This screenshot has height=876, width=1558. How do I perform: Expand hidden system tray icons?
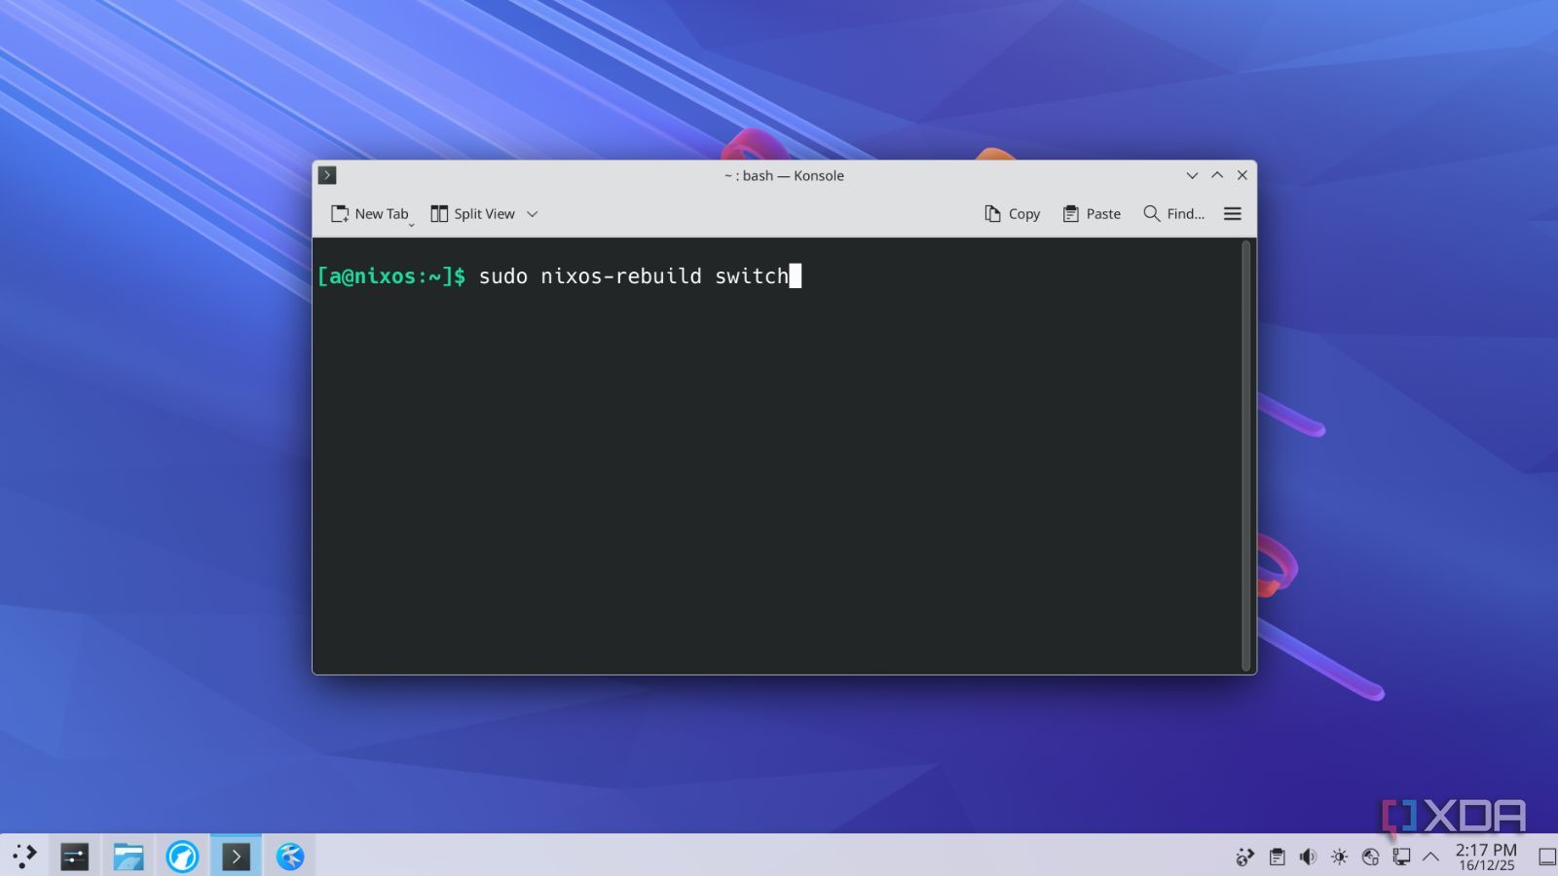(x=1430, y=857)
